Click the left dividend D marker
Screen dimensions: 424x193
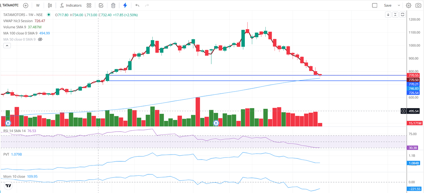click(8, 123)
